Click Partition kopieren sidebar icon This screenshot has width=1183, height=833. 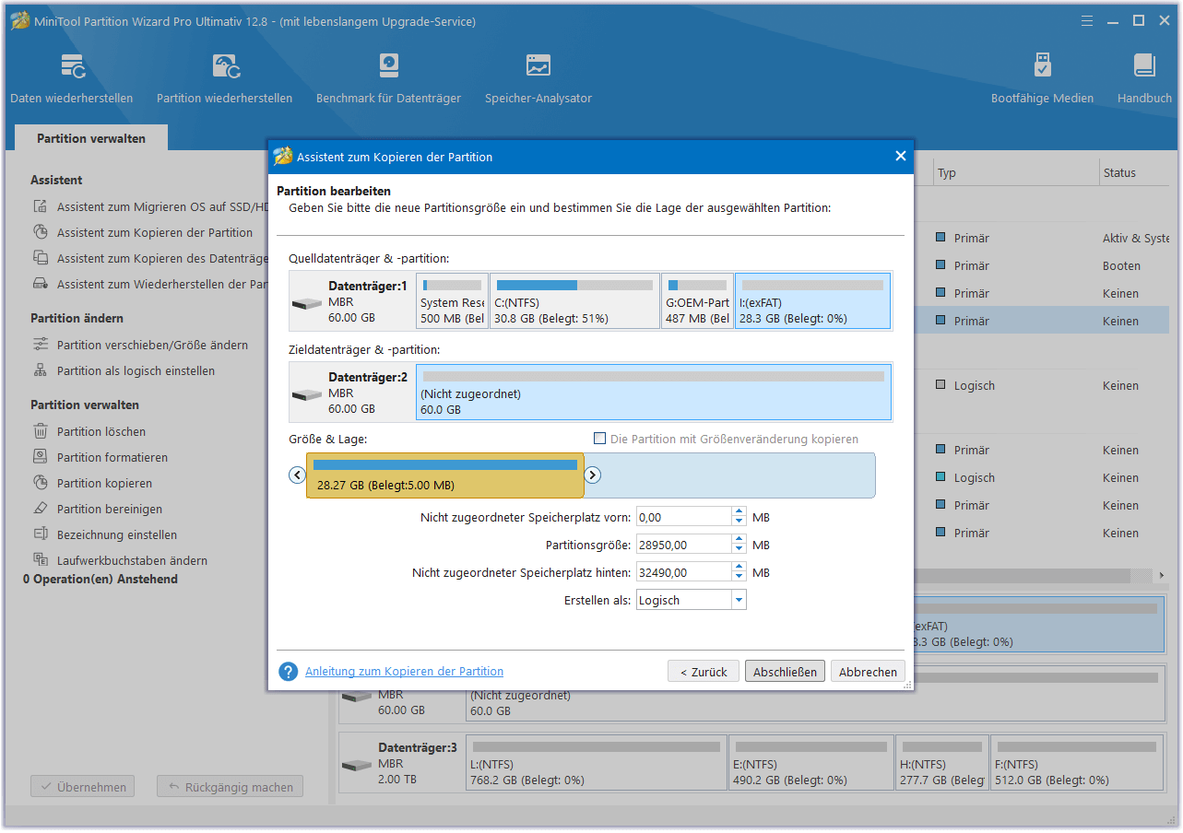point(41,483)
